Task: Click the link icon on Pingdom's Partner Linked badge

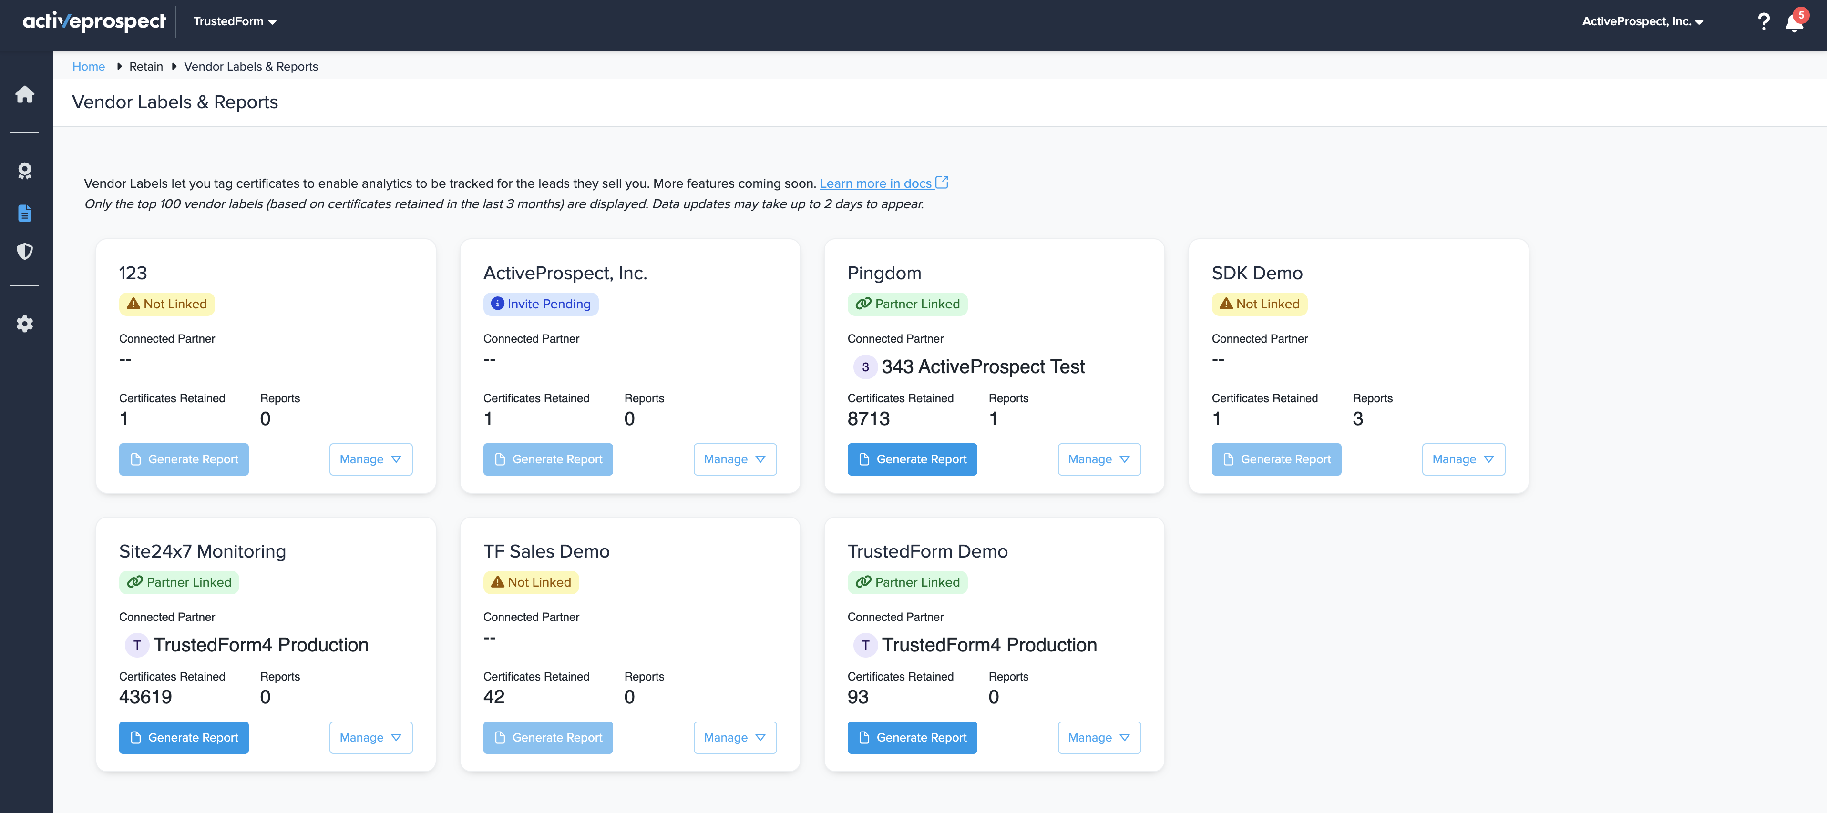Action: (863, 304)
